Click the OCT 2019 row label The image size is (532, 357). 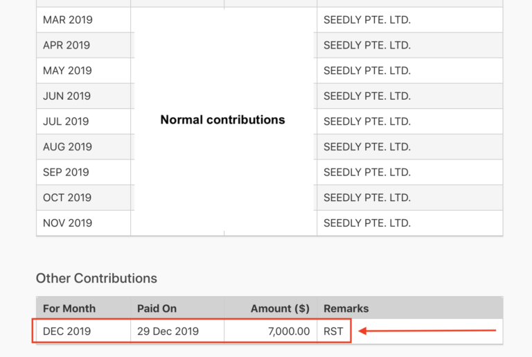66,198
